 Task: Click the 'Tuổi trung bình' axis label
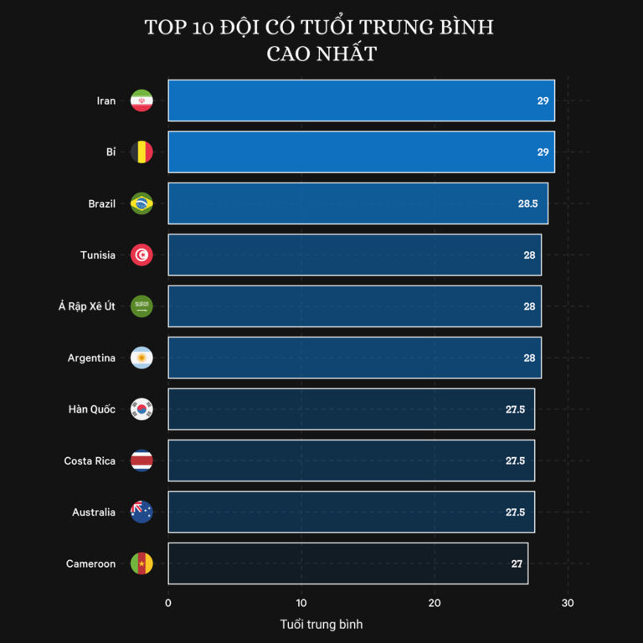321,625
